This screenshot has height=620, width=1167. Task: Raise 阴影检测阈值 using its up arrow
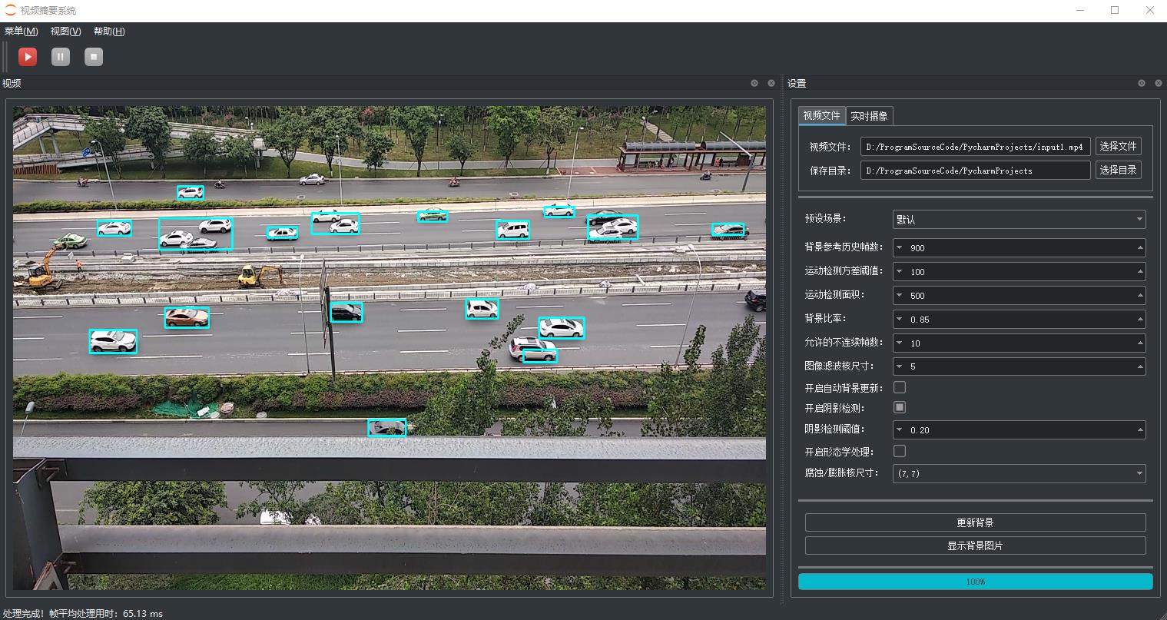1140,429
